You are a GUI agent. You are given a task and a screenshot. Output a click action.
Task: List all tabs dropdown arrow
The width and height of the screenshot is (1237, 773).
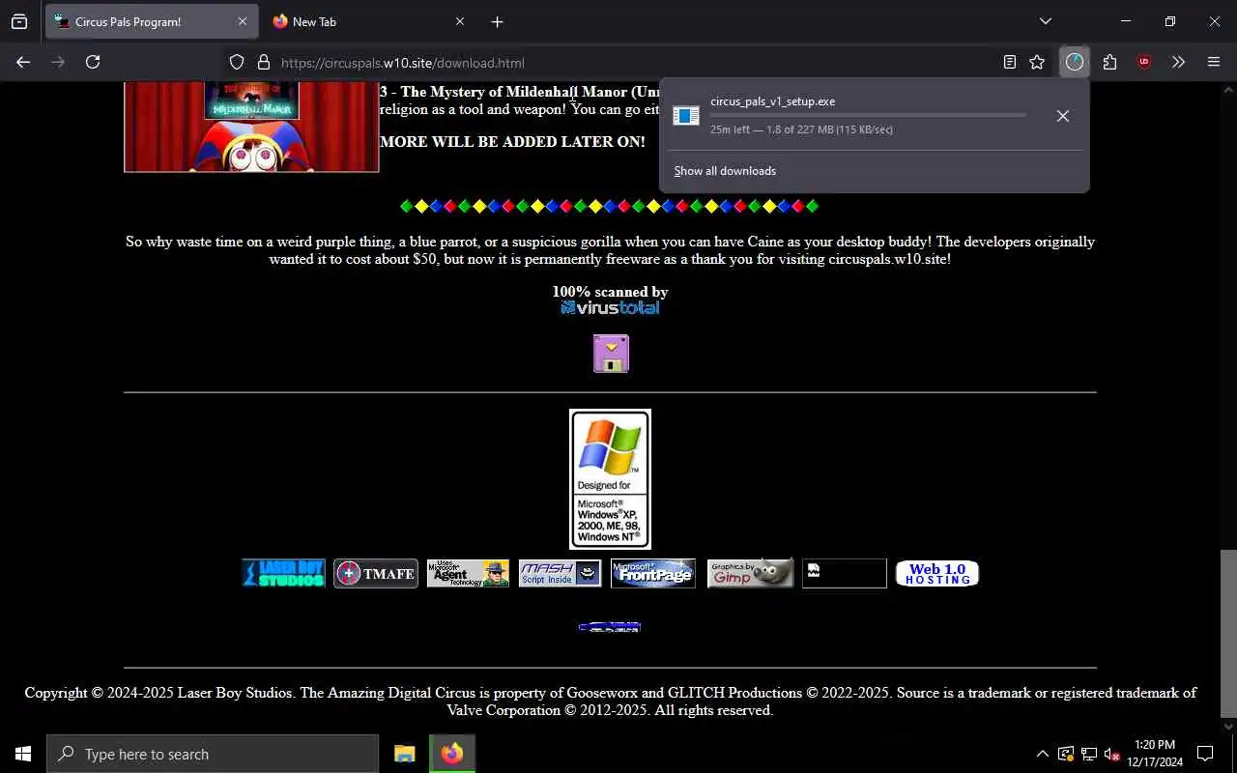(x=1045, y=21)
